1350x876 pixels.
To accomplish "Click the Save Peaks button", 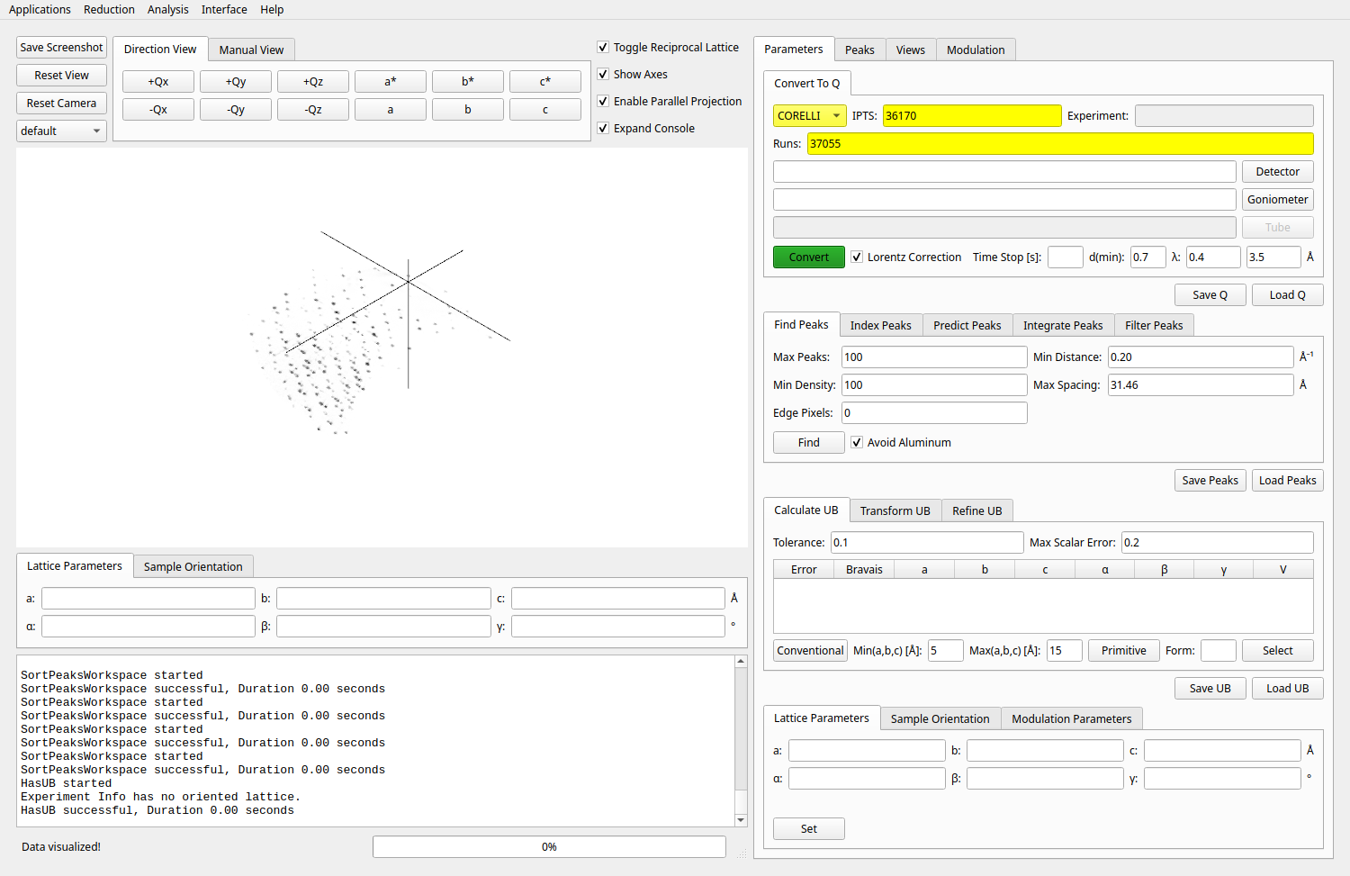I will pos(1210,481).
